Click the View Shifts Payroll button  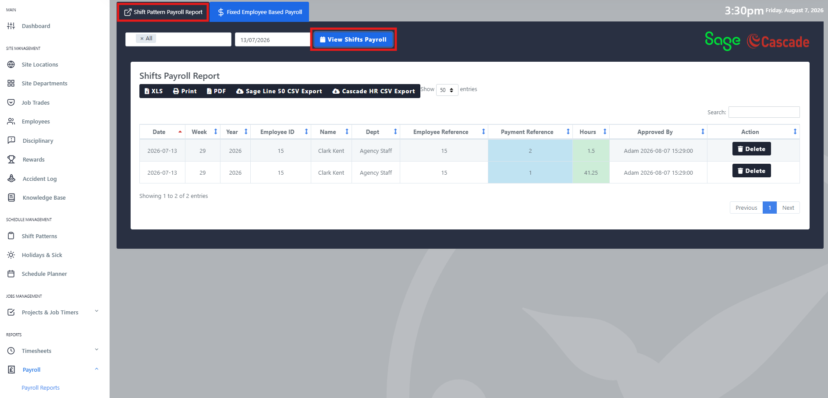pyautogui.click(x=353, y=39)
